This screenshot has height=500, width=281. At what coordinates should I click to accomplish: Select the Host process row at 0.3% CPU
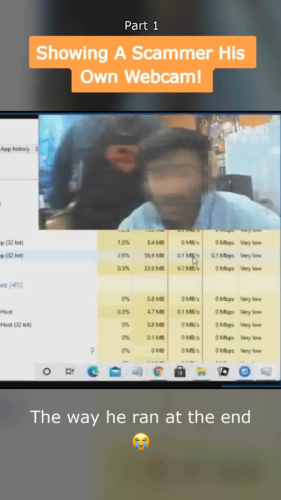click(140, 312)
